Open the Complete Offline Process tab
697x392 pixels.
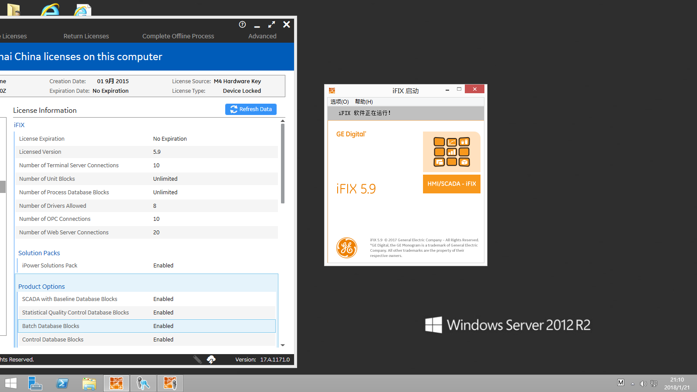tap(178, 36)
